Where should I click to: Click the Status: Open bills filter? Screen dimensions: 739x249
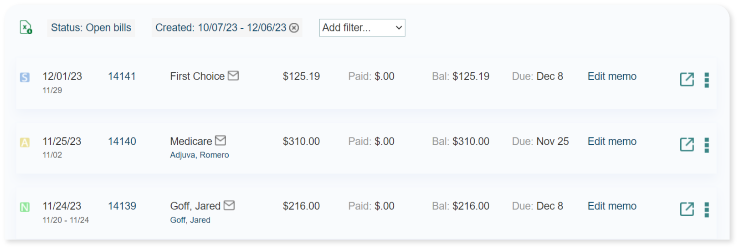tap(91, 28)
